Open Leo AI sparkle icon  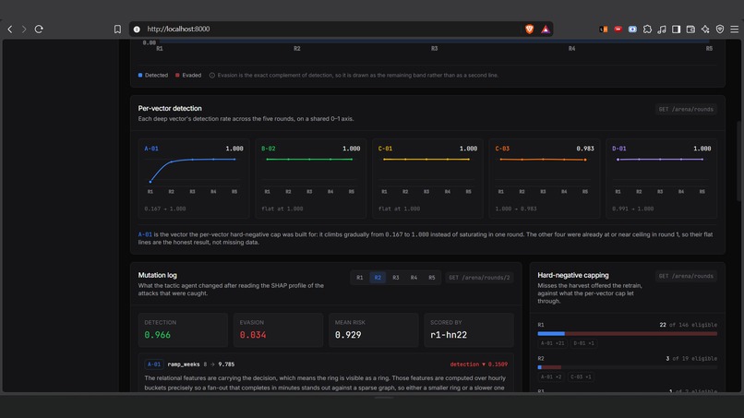coord(705,29)
